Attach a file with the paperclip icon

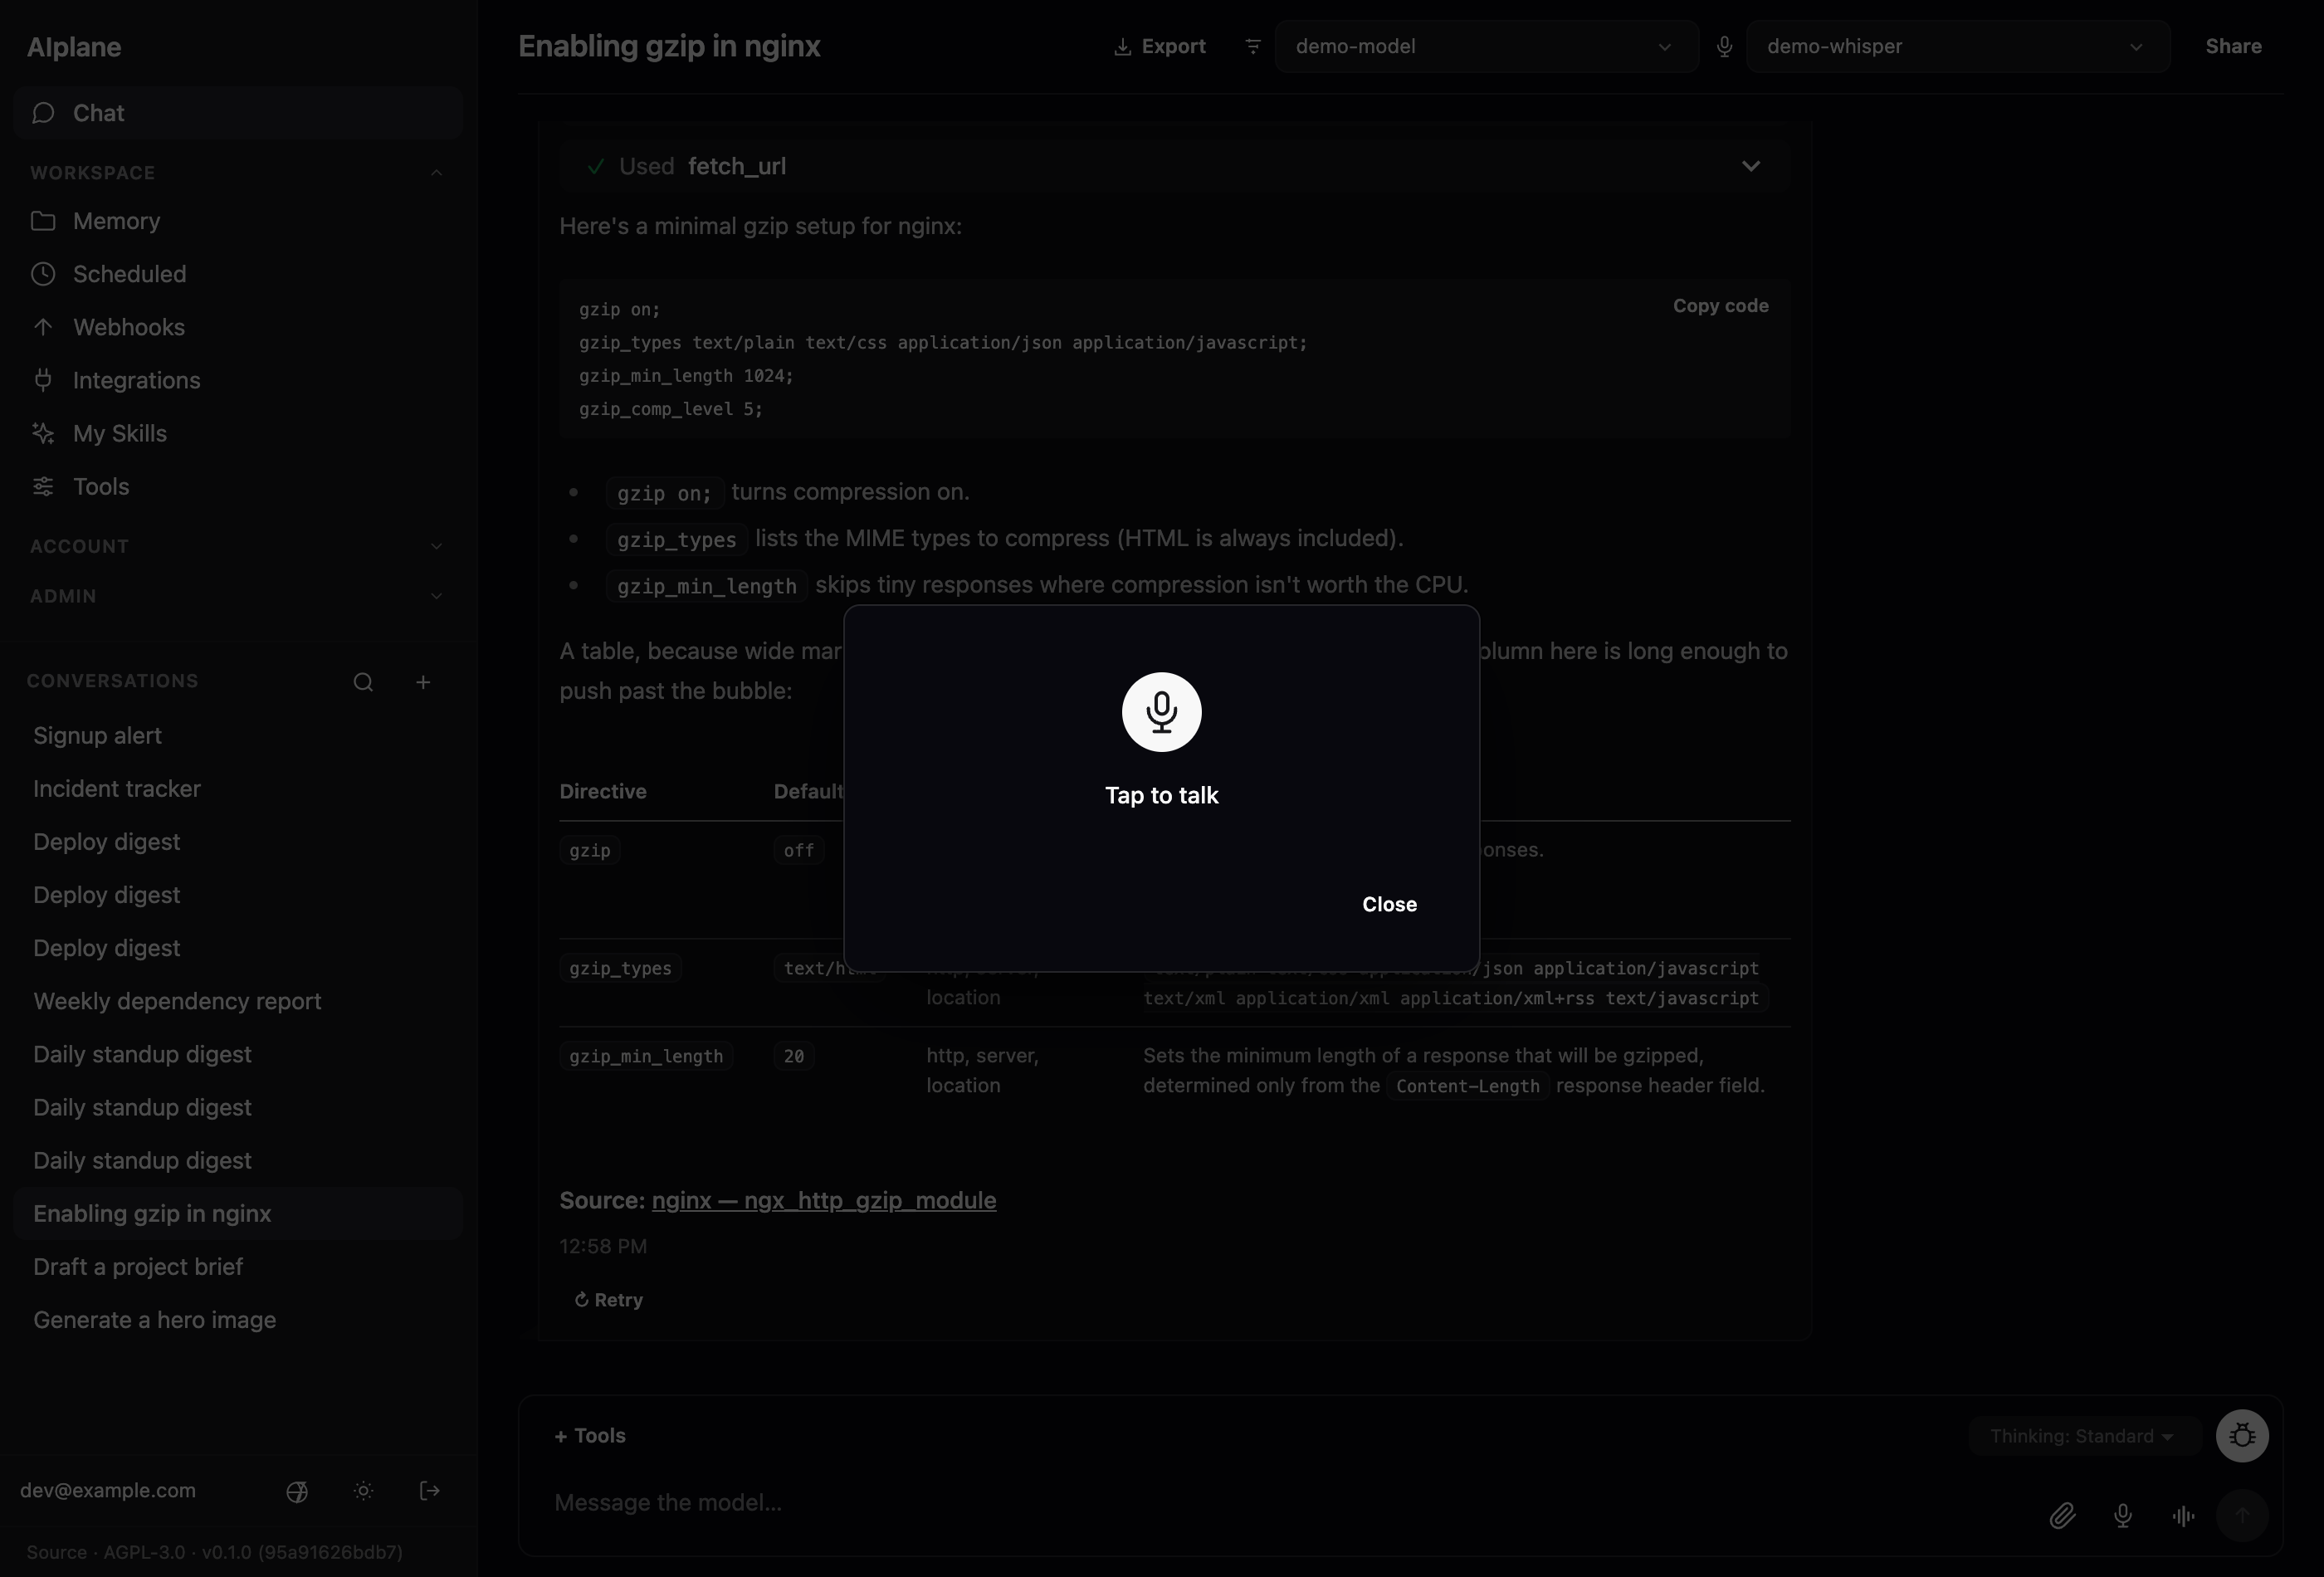tap(2062, 1516)
